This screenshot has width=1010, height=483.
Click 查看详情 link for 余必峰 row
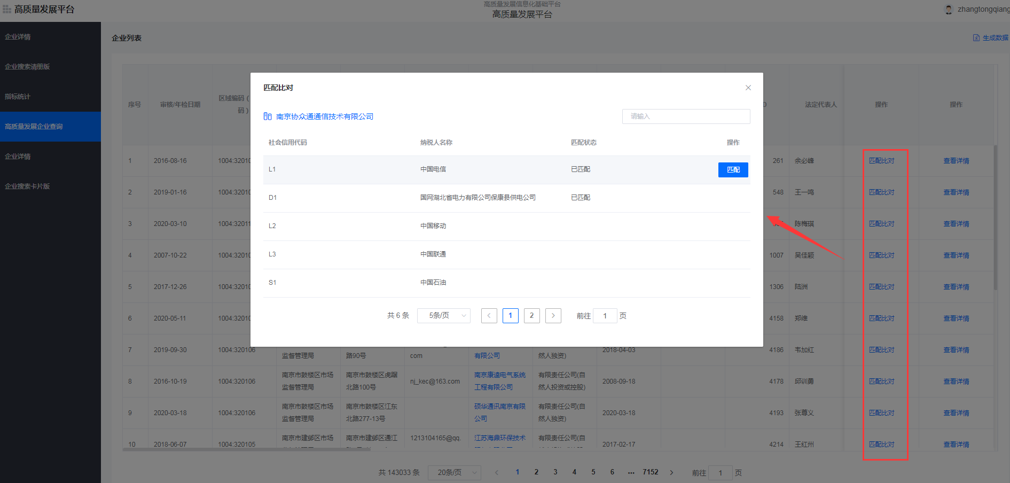(x=956, y=161)
